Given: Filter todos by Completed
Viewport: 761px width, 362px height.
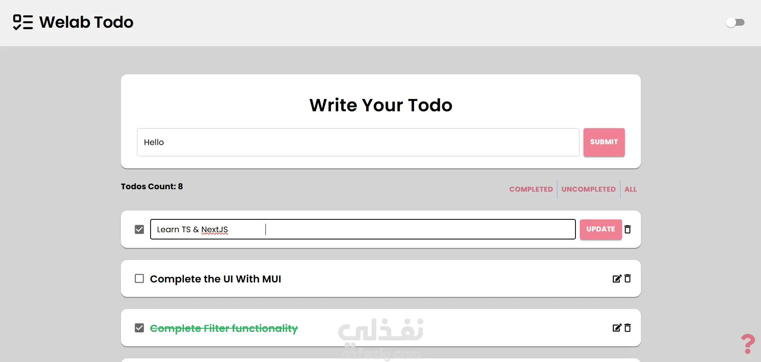Looking at the screenshot, I should pyautogui.click(x=531, y=189).
